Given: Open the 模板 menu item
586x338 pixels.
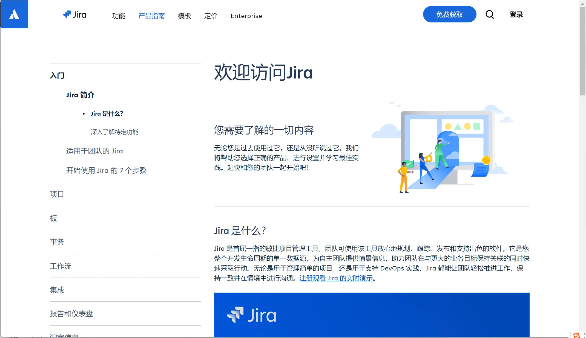Looking at the screenshot, I should tap(184, 16).
